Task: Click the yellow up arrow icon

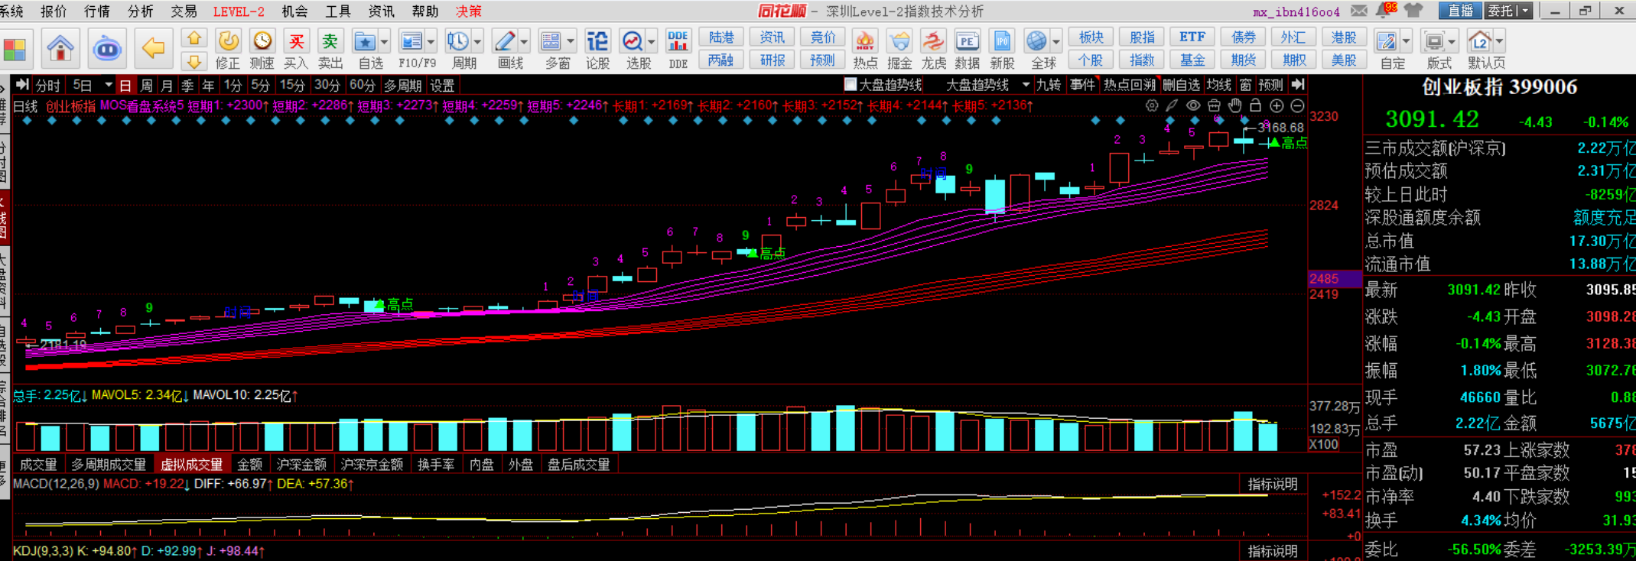Action: coord(194,38)
